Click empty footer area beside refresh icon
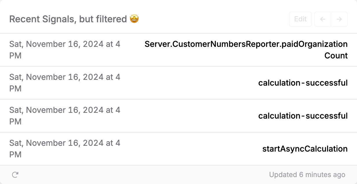The width and height of the screenshot is (357, 184). pos(116,175)
